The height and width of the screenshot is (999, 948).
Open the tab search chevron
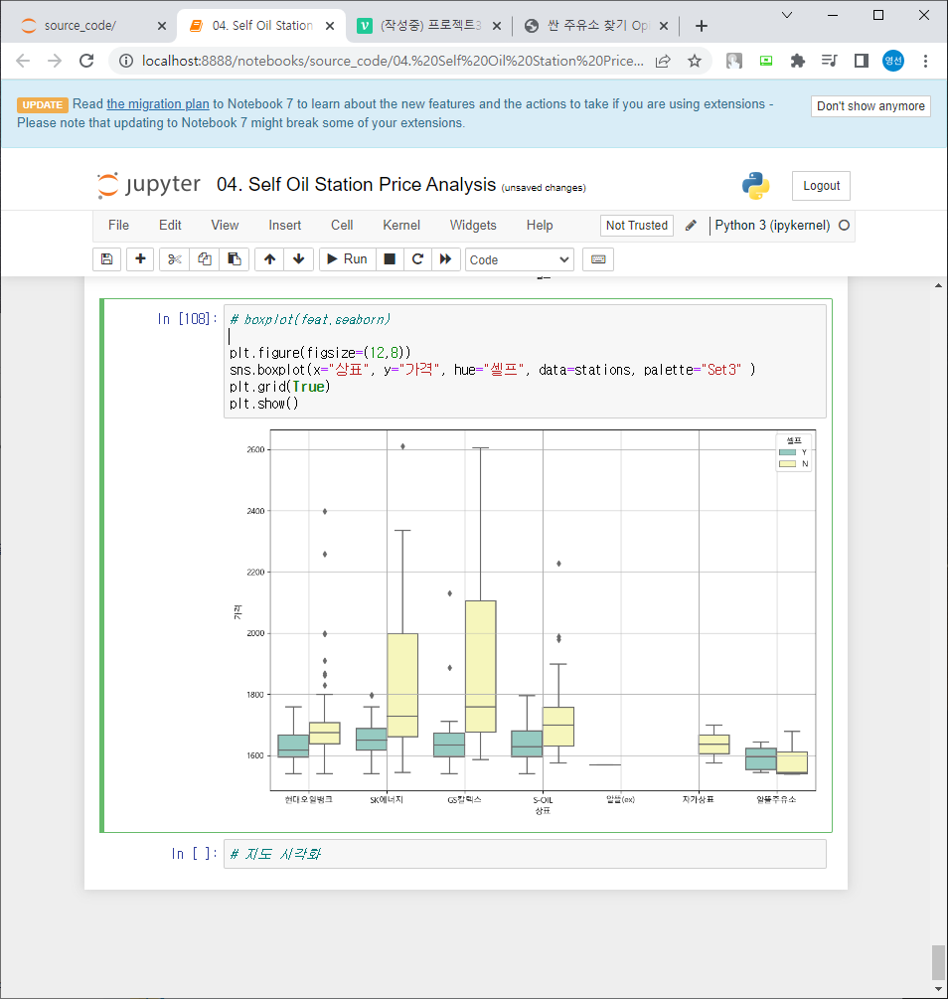pyautogui.click(x=787, y=15)
